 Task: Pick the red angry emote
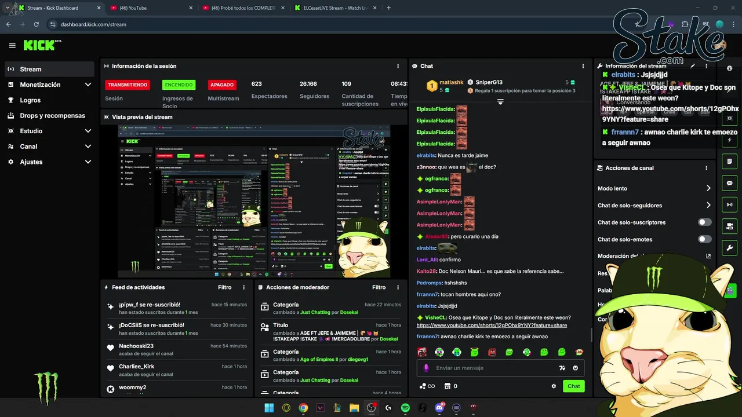click(492, 352)
